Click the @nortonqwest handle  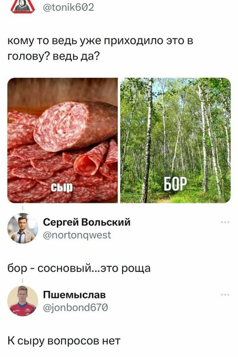point(77,235)
